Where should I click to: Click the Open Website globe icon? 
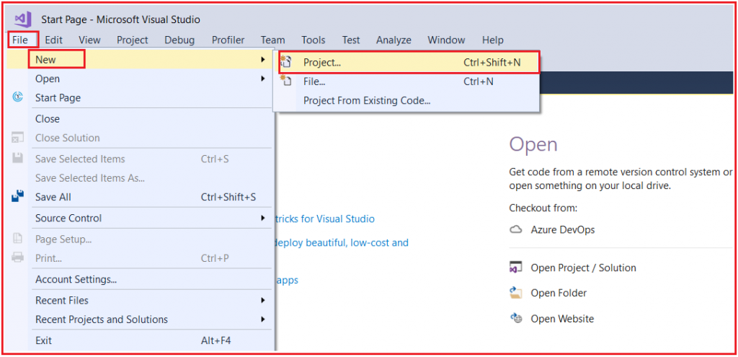pos(516,318)
